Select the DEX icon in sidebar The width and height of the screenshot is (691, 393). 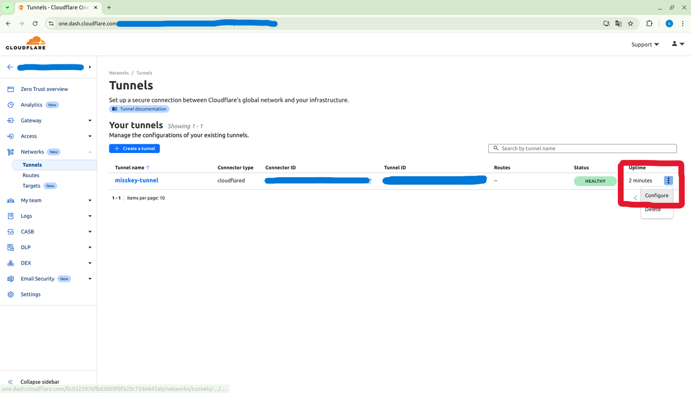10,263
